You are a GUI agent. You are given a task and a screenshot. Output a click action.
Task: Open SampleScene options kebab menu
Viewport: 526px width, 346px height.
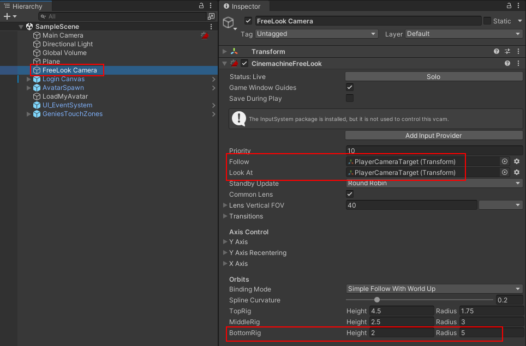click(x=211, y=26)
